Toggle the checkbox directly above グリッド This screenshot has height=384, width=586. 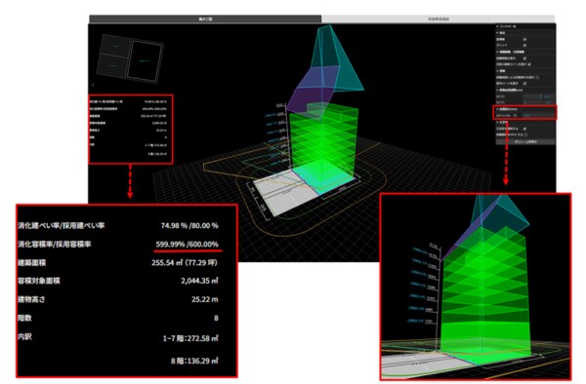524,40
